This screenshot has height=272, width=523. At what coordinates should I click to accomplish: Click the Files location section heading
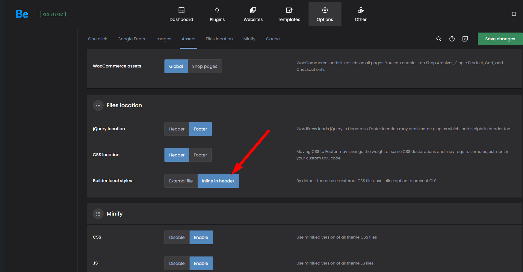pos(124,105)
